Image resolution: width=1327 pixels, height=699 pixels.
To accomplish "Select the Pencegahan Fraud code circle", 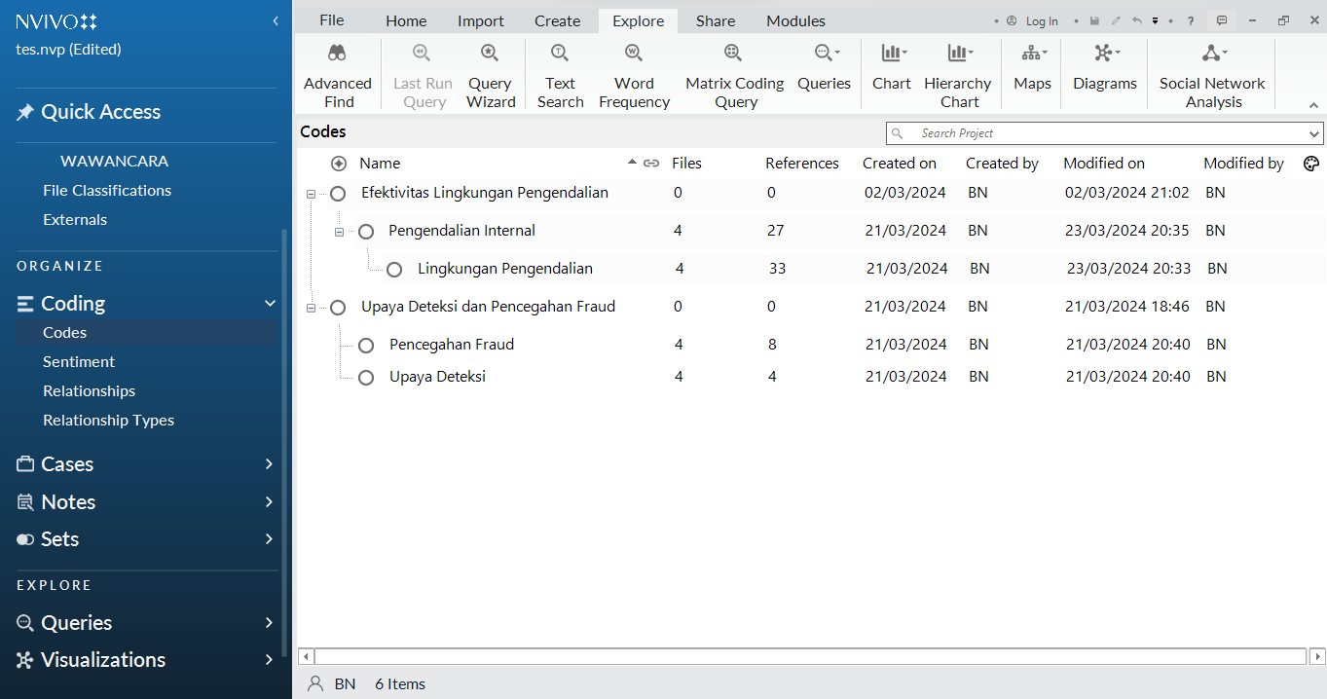I will (366, 345).
